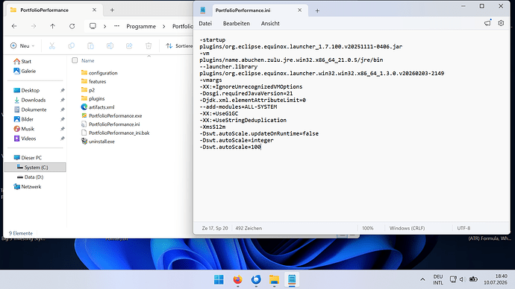Select the uninstall.exe file
Screen dimensions: 515x289
(98, 142)
